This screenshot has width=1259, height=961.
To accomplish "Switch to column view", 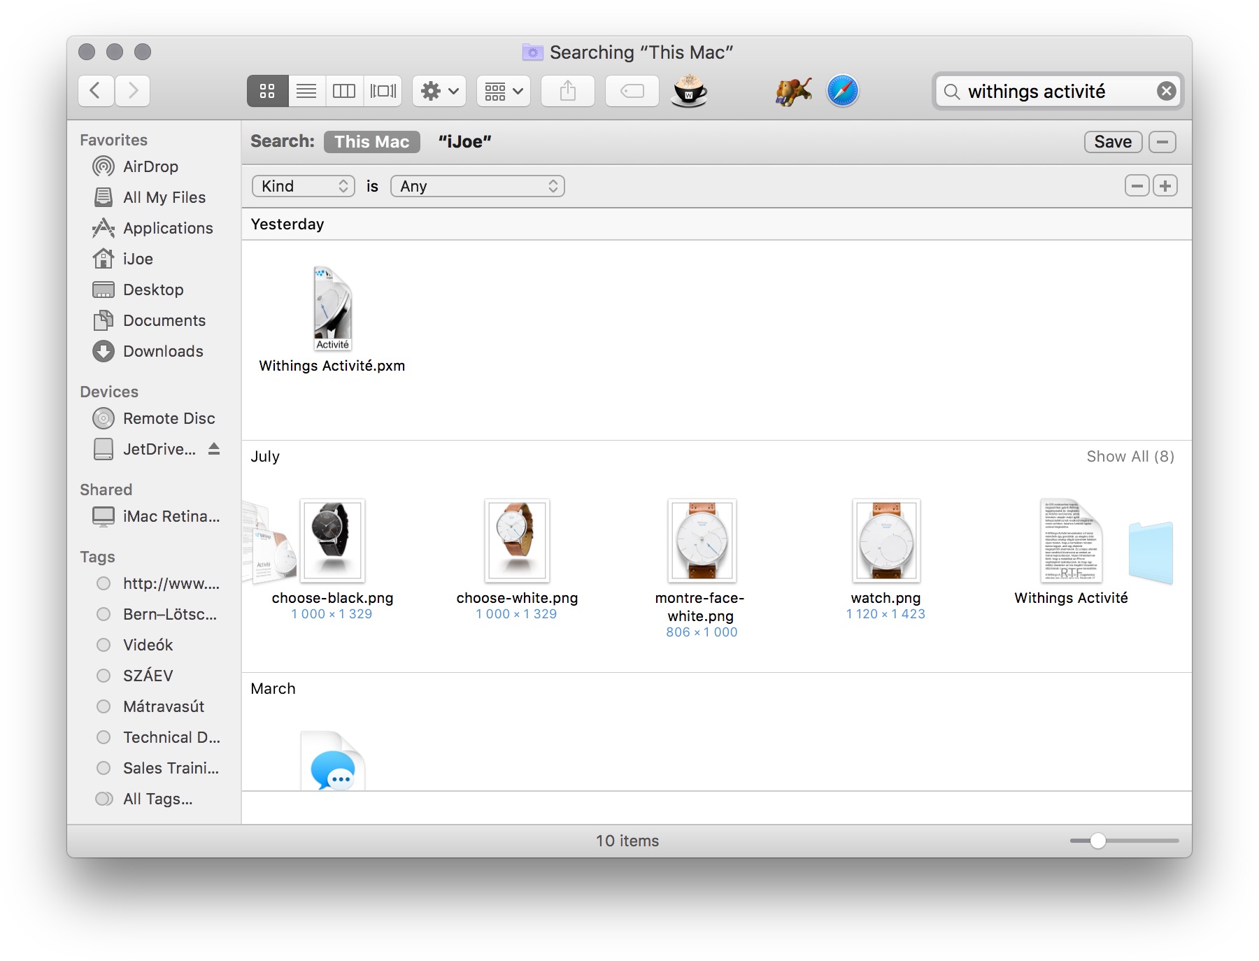I will [x=344, y=91].
